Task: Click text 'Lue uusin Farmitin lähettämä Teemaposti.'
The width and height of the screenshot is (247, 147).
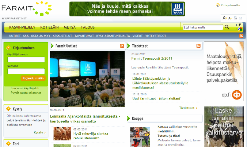Action: click(x=160, y=68)
